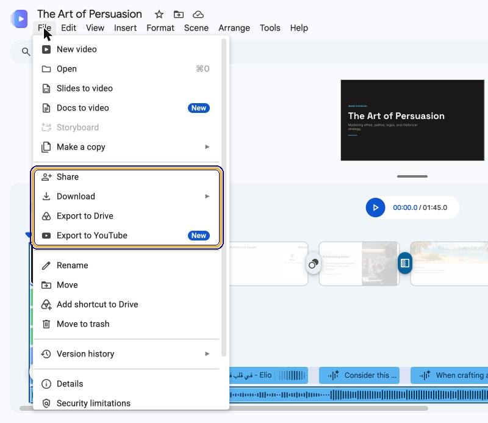
Task: Click the Open folder icon
Action: click(x=46, y=69)
